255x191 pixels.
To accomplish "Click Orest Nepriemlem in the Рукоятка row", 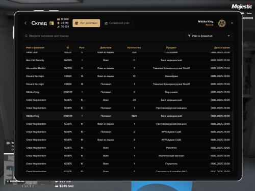I will click(x=36, y=148).
